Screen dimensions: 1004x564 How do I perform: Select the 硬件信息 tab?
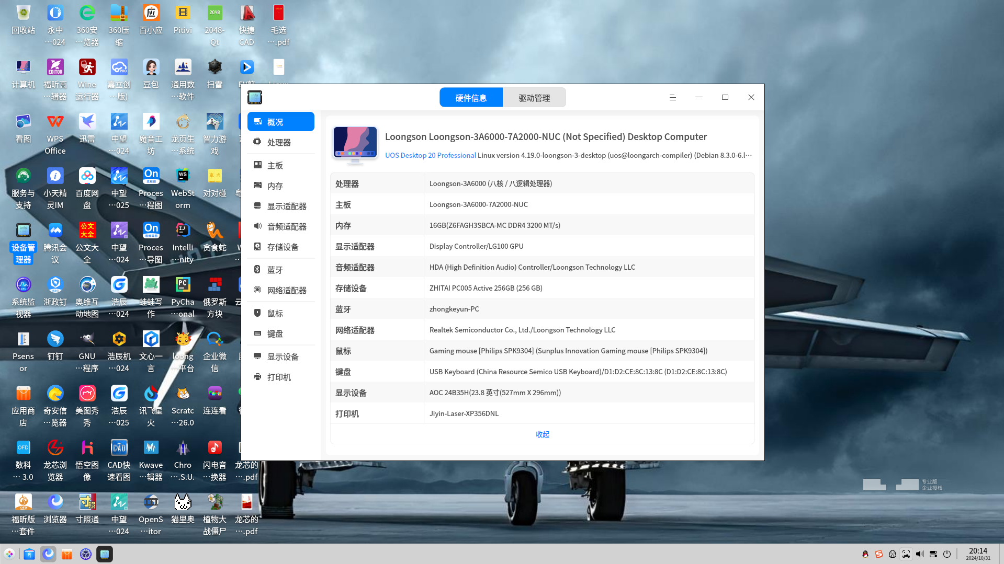point(471,98)
